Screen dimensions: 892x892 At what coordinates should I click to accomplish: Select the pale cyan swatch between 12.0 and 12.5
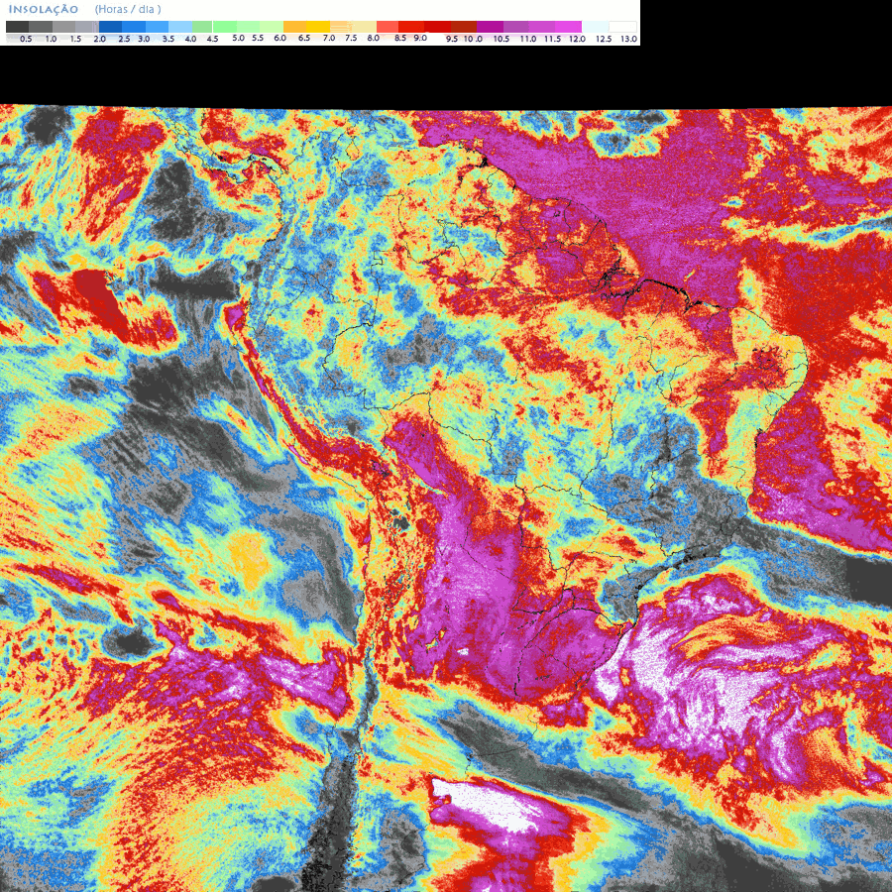tap(595, 27)
